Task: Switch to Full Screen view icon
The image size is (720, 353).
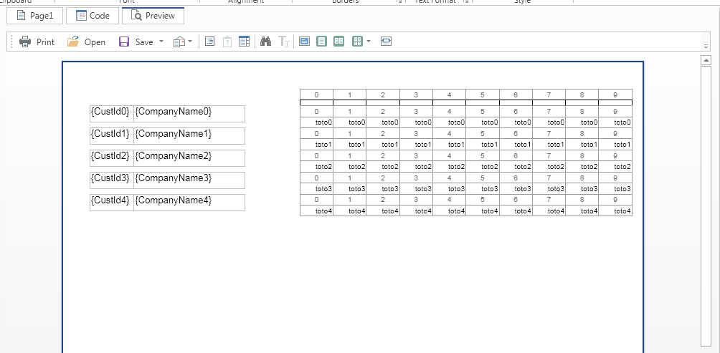Action: pyautogui.click(x=305, y=42)
